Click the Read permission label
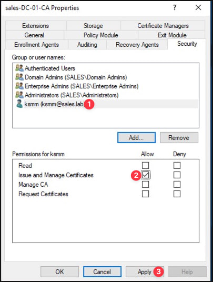 (25, 165)
